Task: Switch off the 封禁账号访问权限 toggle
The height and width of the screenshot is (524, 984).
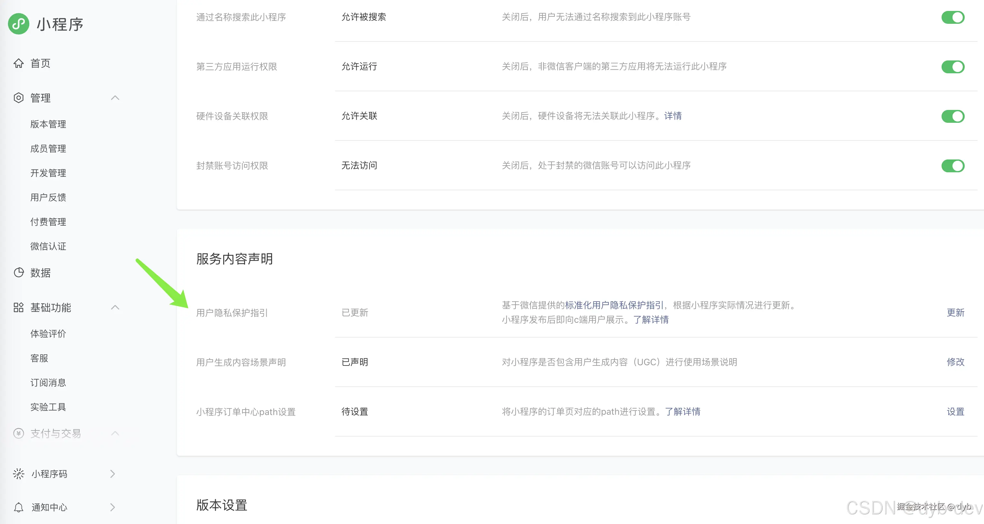Action: (953, 166)
